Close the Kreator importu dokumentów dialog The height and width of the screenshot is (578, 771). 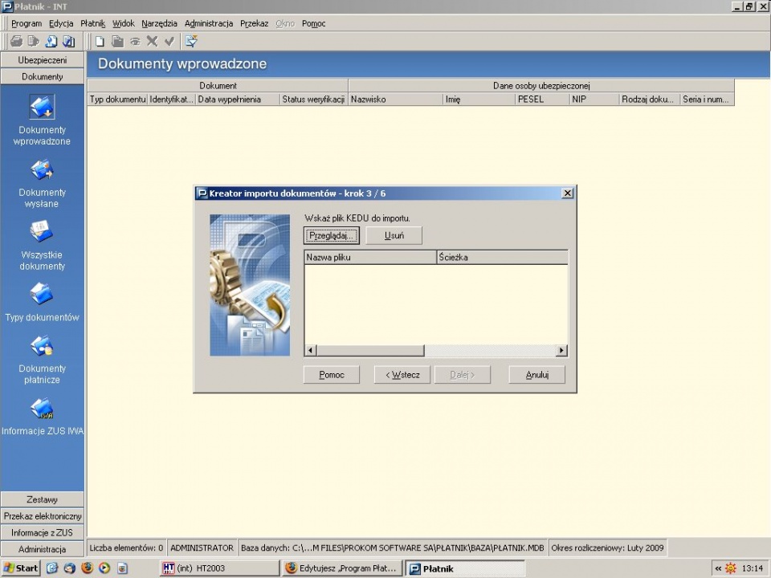568,193
